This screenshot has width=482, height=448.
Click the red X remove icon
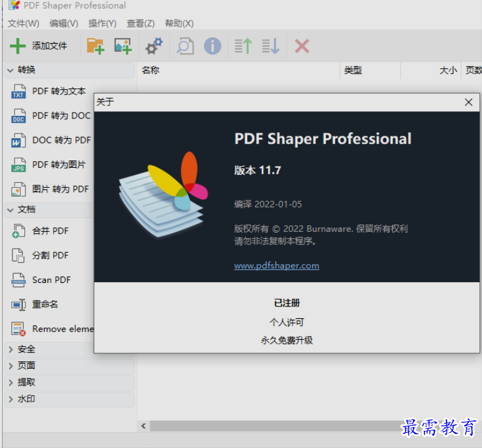click(x=302, y=46)
